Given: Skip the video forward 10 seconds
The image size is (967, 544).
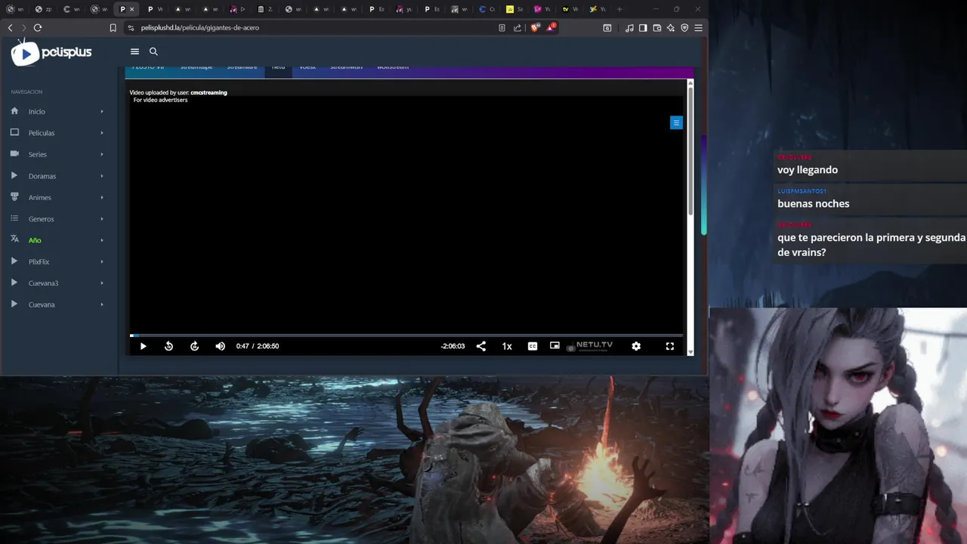Looking at the screenshot, I should (x=194, y=346).
